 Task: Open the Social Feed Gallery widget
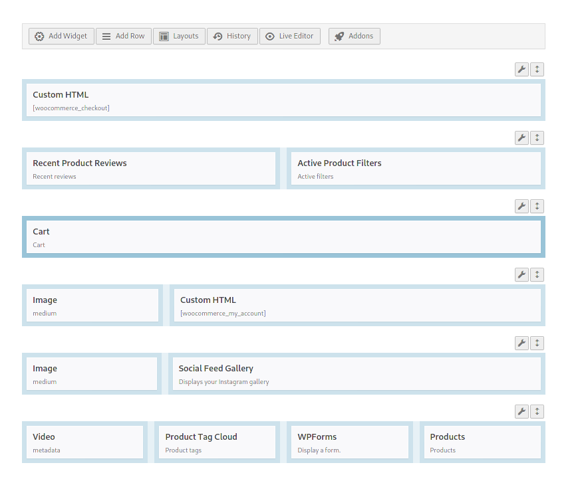pyautogui.click(x=357, y=374)
